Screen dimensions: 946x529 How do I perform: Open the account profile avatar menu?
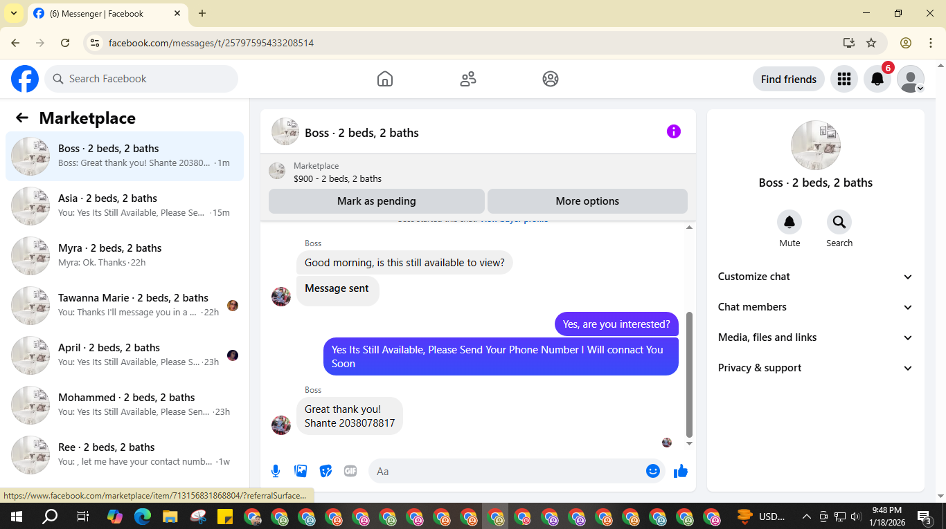pyautogui.click(x=911, y=79)
